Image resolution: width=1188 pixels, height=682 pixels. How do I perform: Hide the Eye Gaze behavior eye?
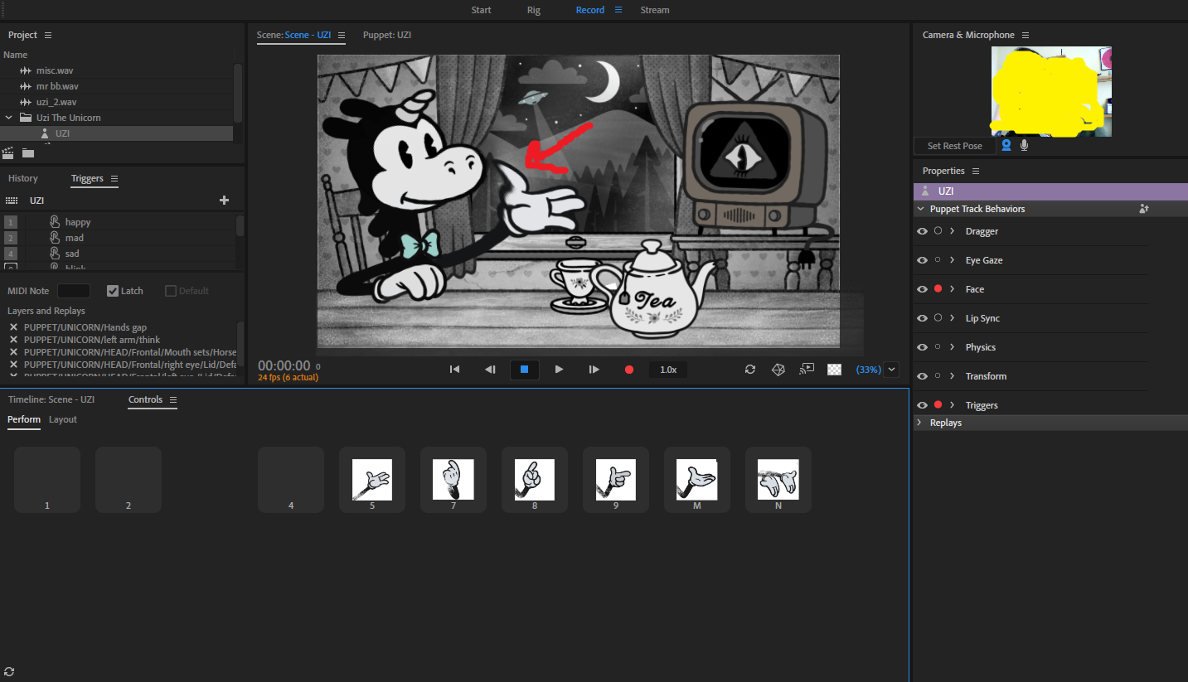coord(922,260)
